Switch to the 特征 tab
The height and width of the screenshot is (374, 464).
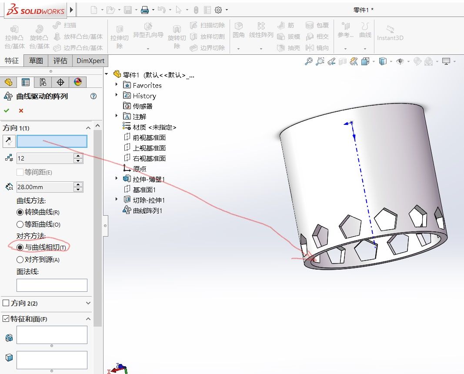click(12, 60)
